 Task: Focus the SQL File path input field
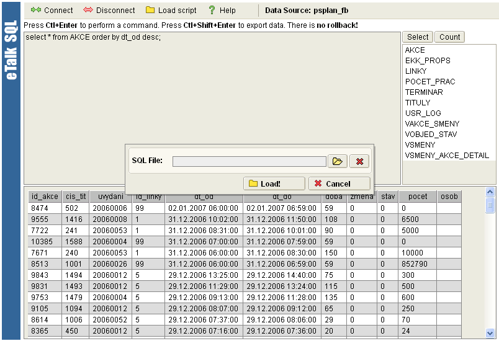pos(249,161)
